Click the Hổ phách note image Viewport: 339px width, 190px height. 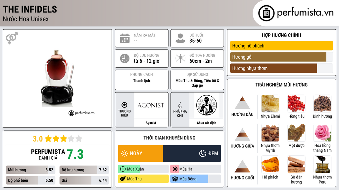coord(270,165)
